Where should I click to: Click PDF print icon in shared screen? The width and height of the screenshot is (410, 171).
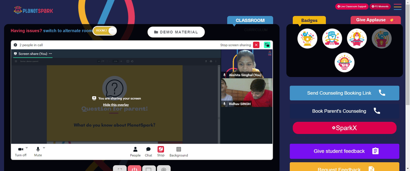[x=211, y=62]
